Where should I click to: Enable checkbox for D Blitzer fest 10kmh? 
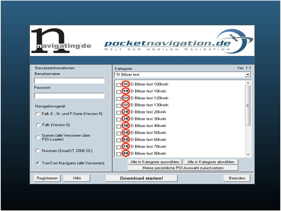(119, 91)
